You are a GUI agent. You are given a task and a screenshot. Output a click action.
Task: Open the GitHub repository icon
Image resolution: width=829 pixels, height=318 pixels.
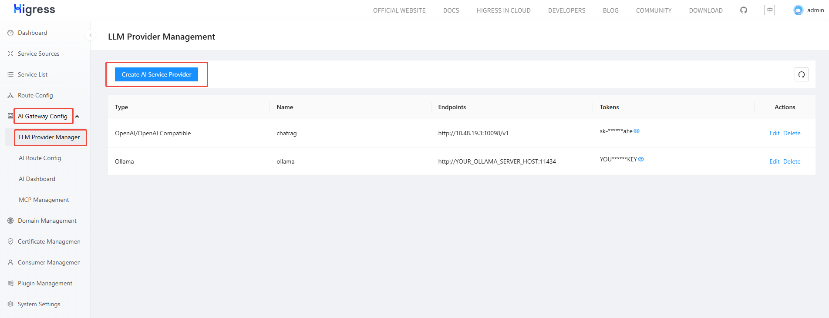(744, 10)
